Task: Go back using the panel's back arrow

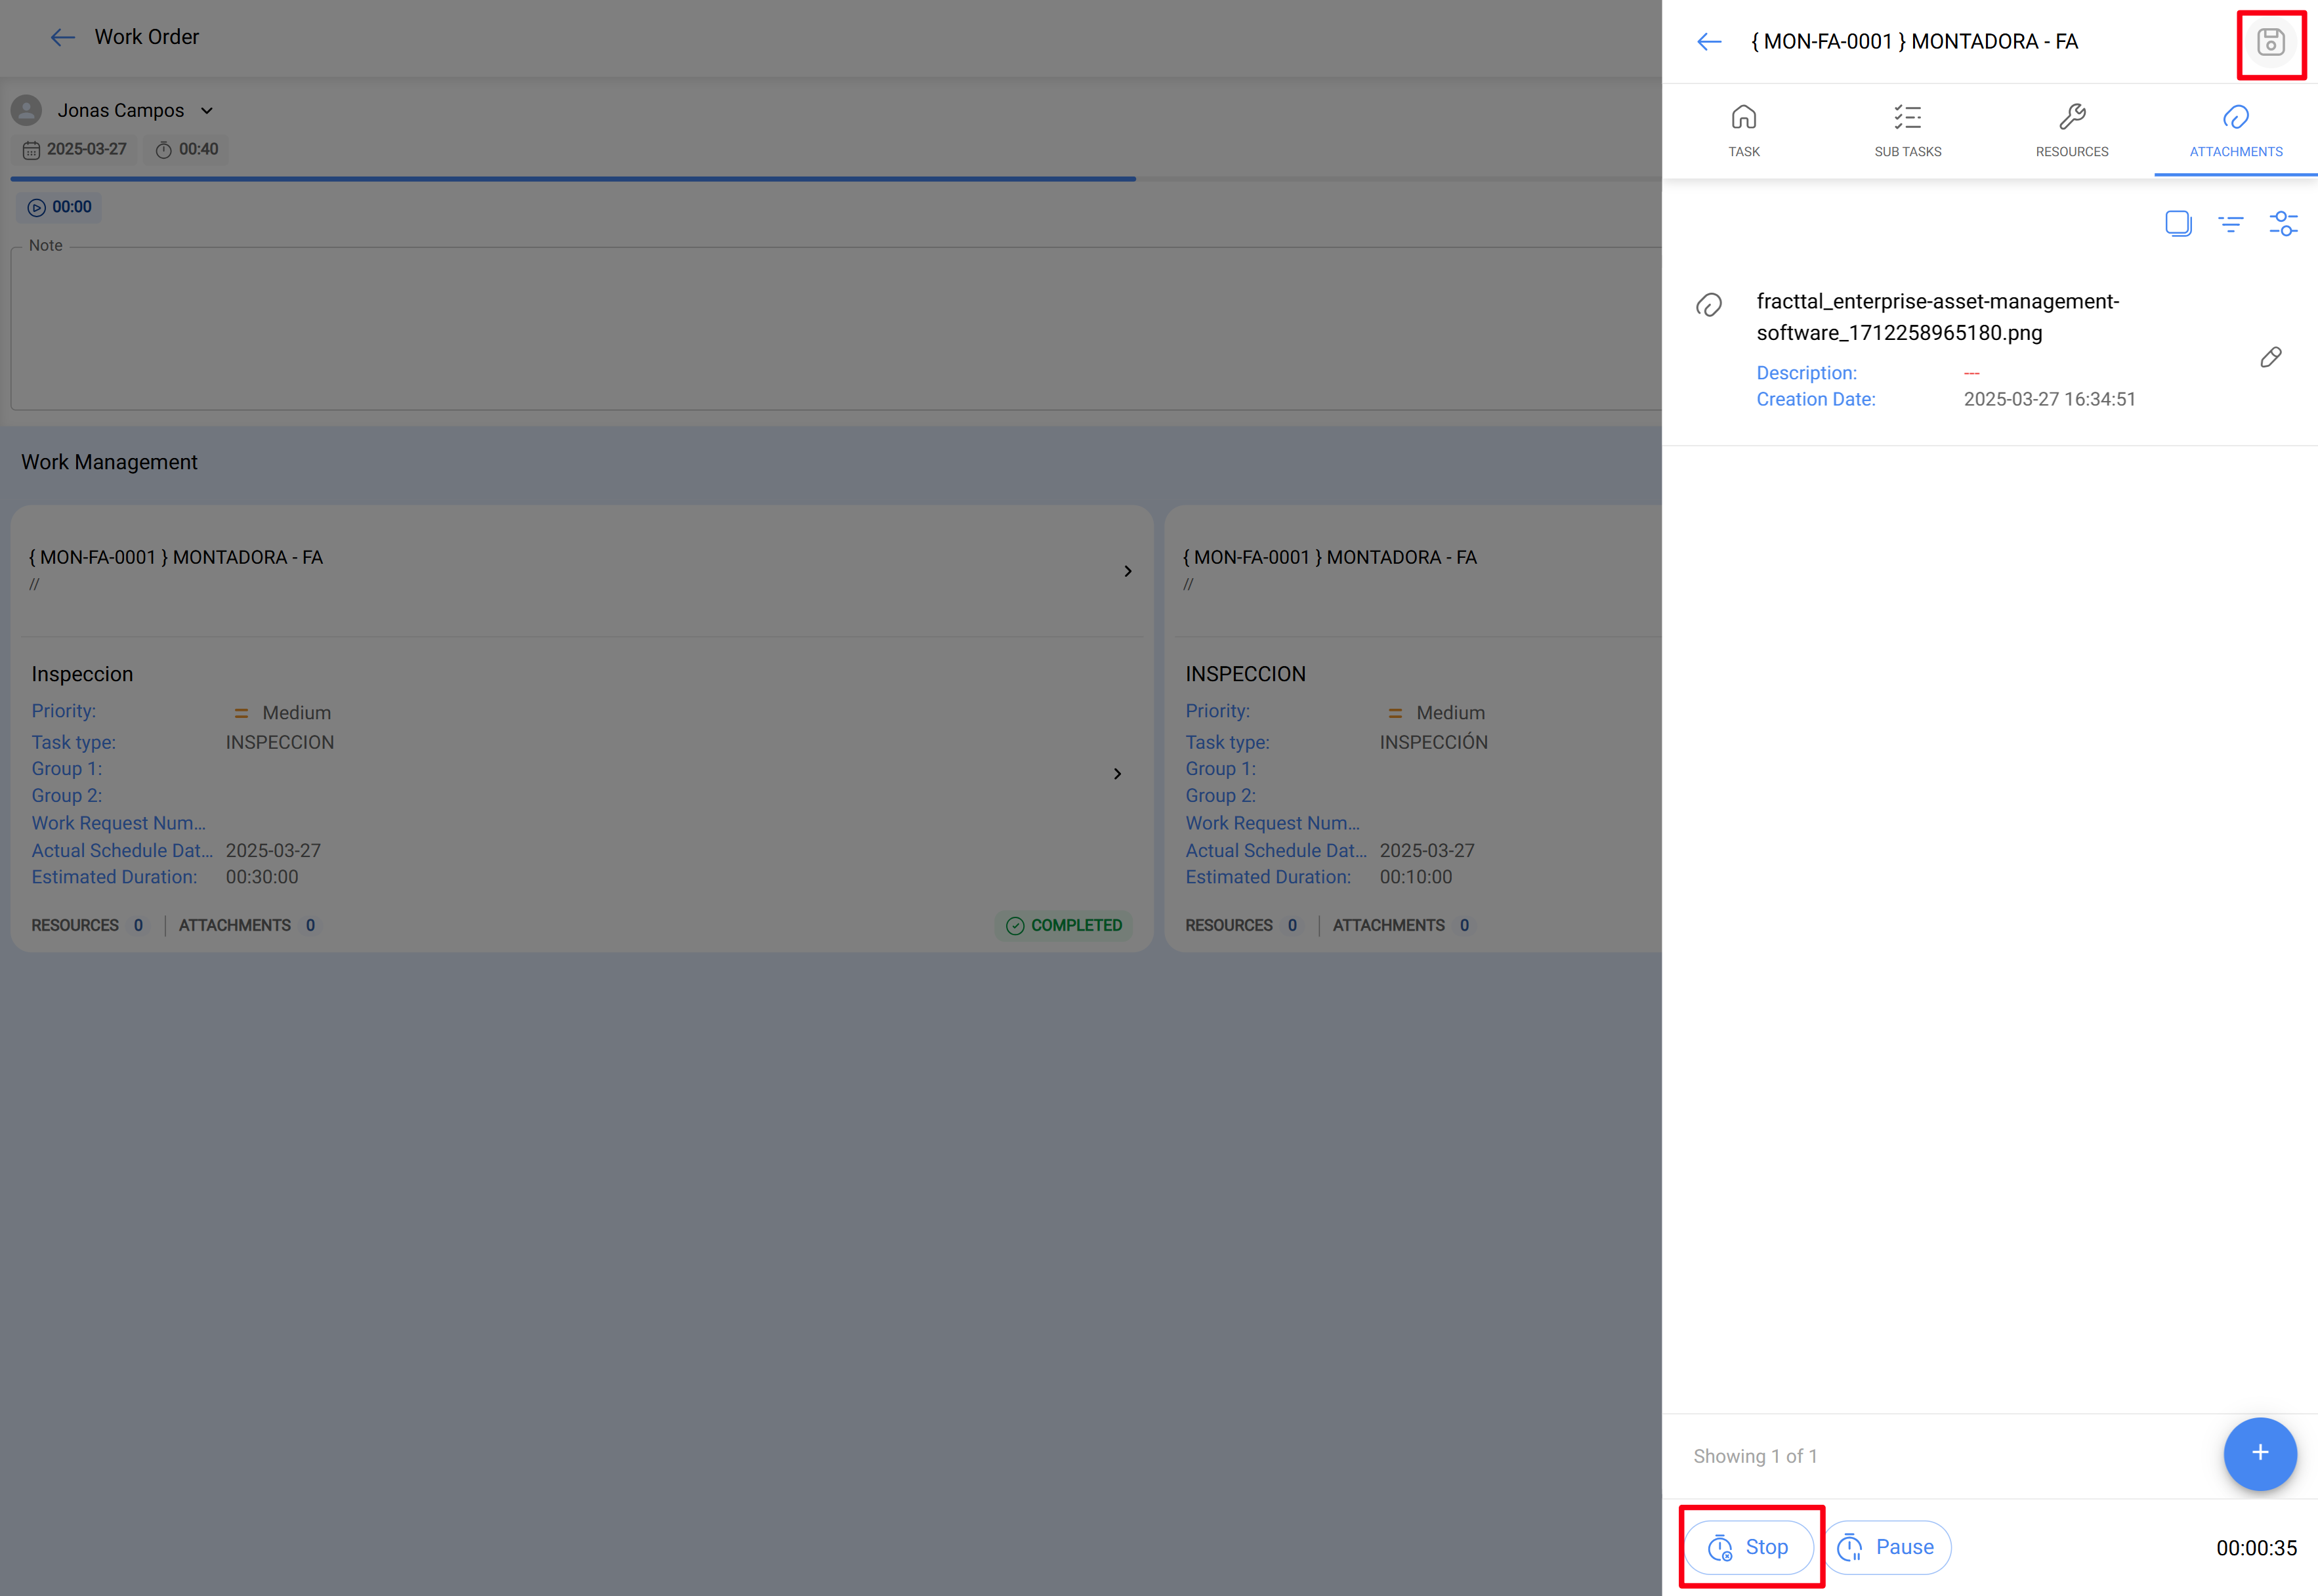Action: click(1709, 42)
